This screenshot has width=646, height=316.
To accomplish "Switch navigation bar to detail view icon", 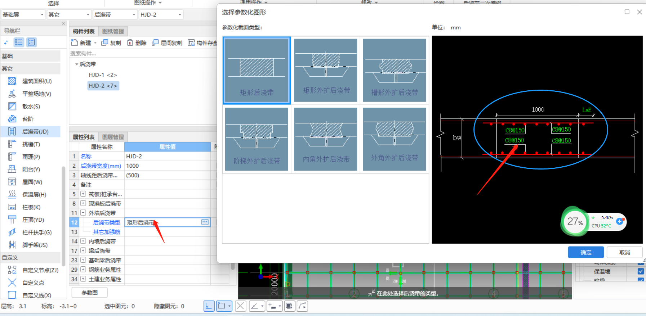I will coord(31,42).
